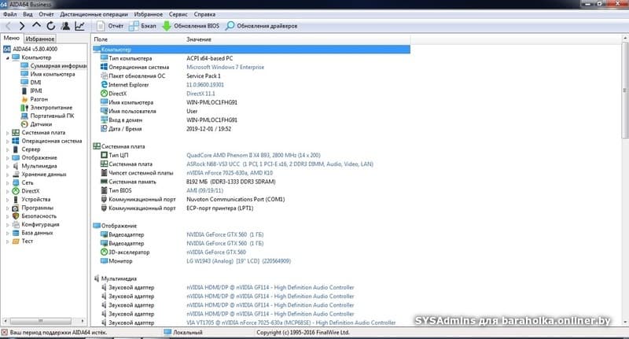Viewport: 629px width, 339px height.
Task: Open QuadCore AMD Phenom II X4 link
Action: point(253,155)
